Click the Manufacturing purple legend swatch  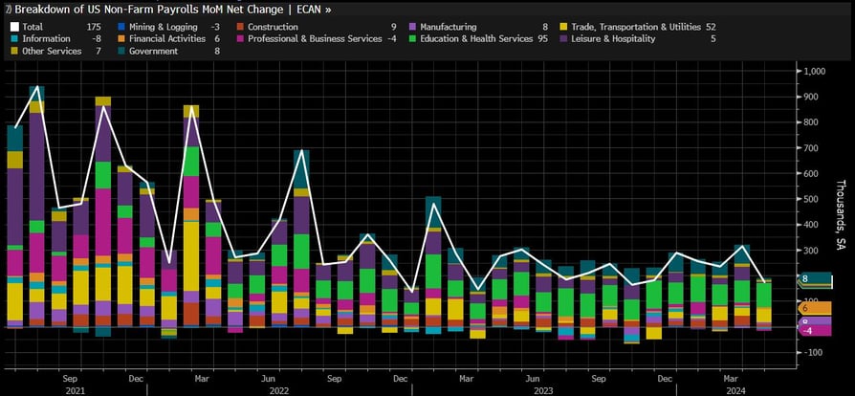[412, 28]
